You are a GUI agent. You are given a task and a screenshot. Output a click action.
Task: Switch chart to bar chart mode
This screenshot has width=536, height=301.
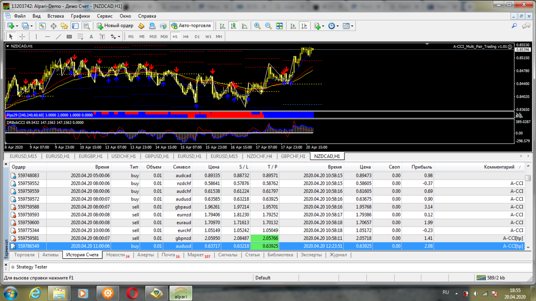pos(223,26)
